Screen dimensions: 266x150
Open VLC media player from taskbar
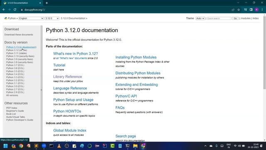59,146
